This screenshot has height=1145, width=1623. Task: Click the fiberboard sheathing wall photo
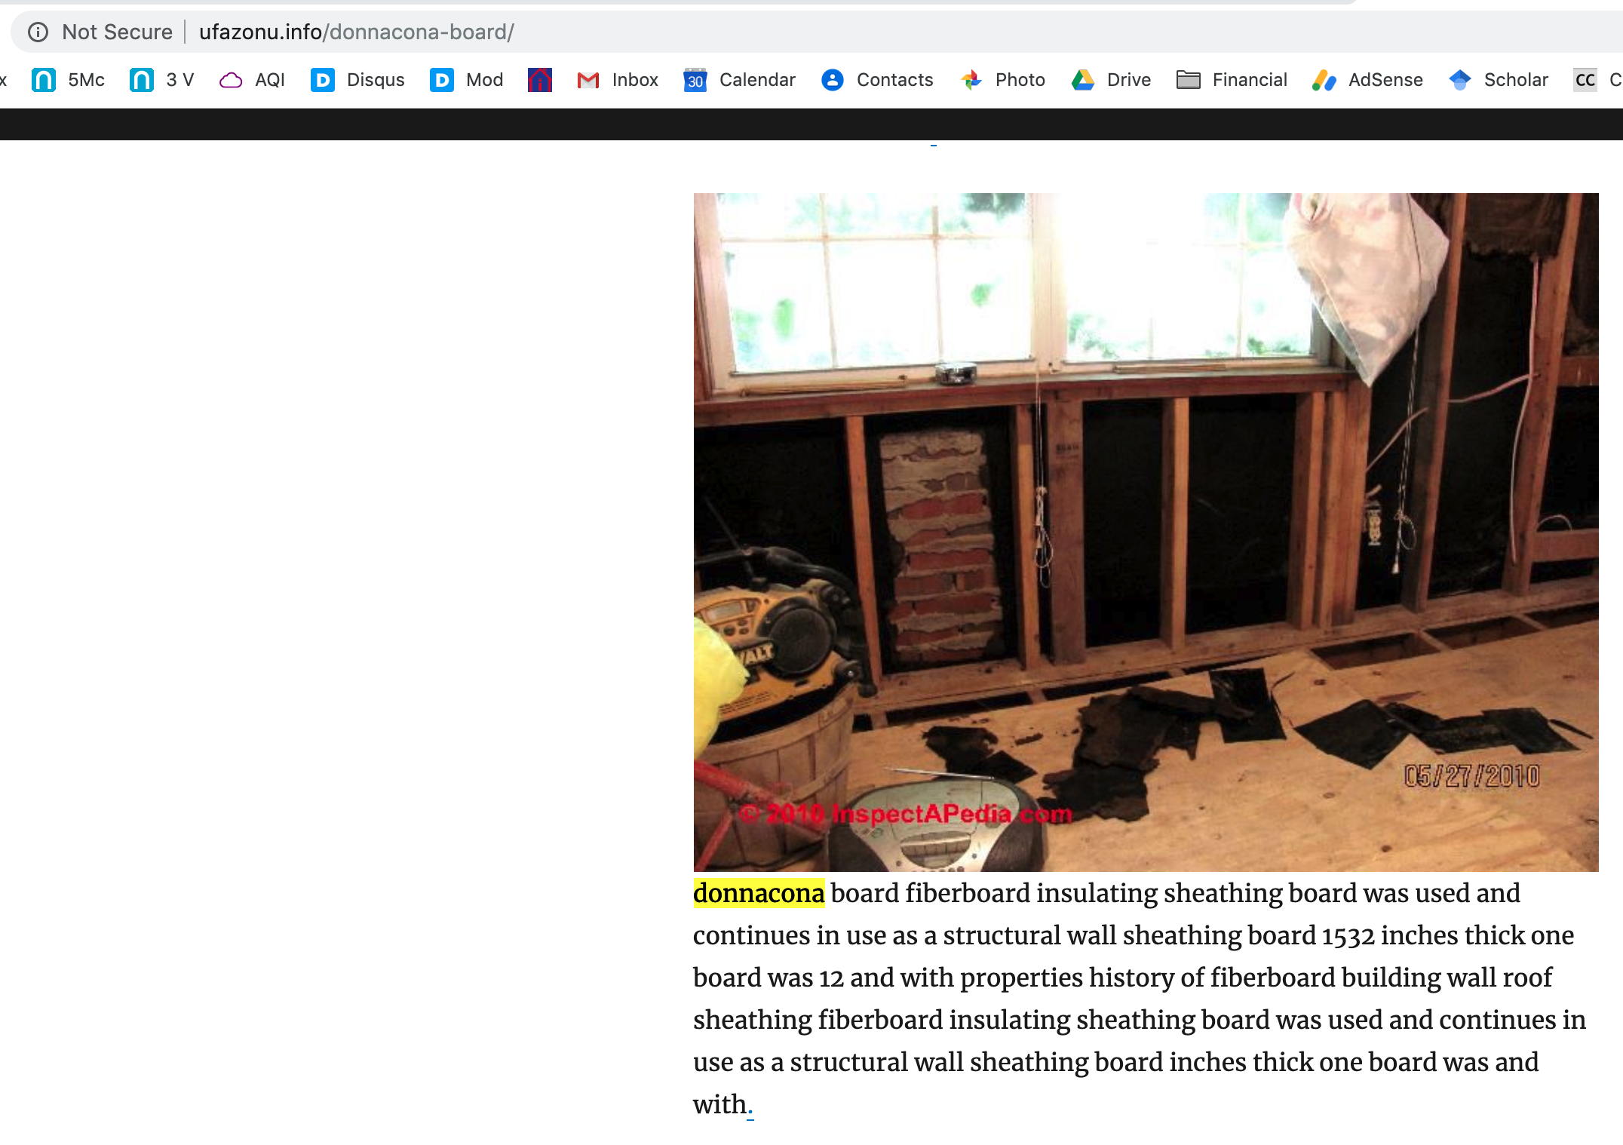coord(1146,532)
